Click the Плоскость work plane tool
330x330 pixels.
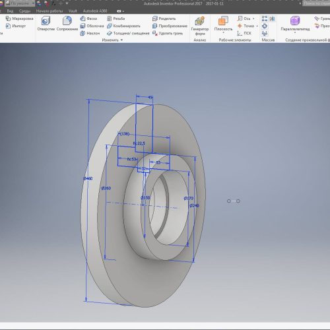tap(223, 23)
